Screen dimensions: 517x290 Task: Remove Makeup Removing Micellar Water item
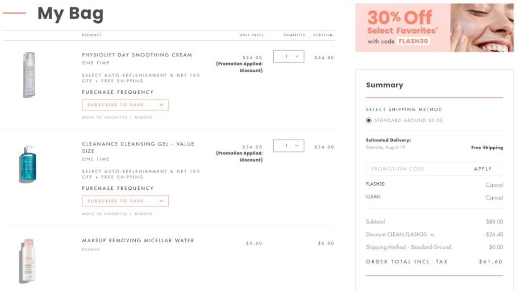[x=91, y=250]
